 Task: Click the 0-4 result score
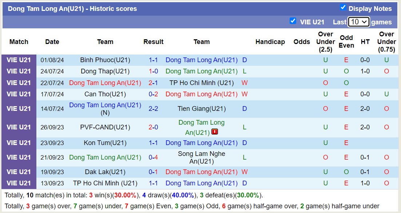[x=153, y=157]
